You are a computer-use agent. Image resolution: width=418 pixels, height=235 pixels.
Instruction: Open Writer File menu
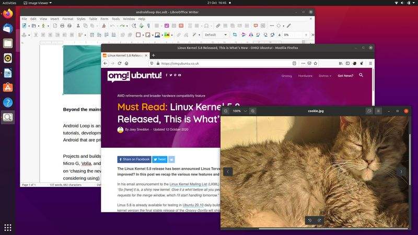[x=24, y=19]
